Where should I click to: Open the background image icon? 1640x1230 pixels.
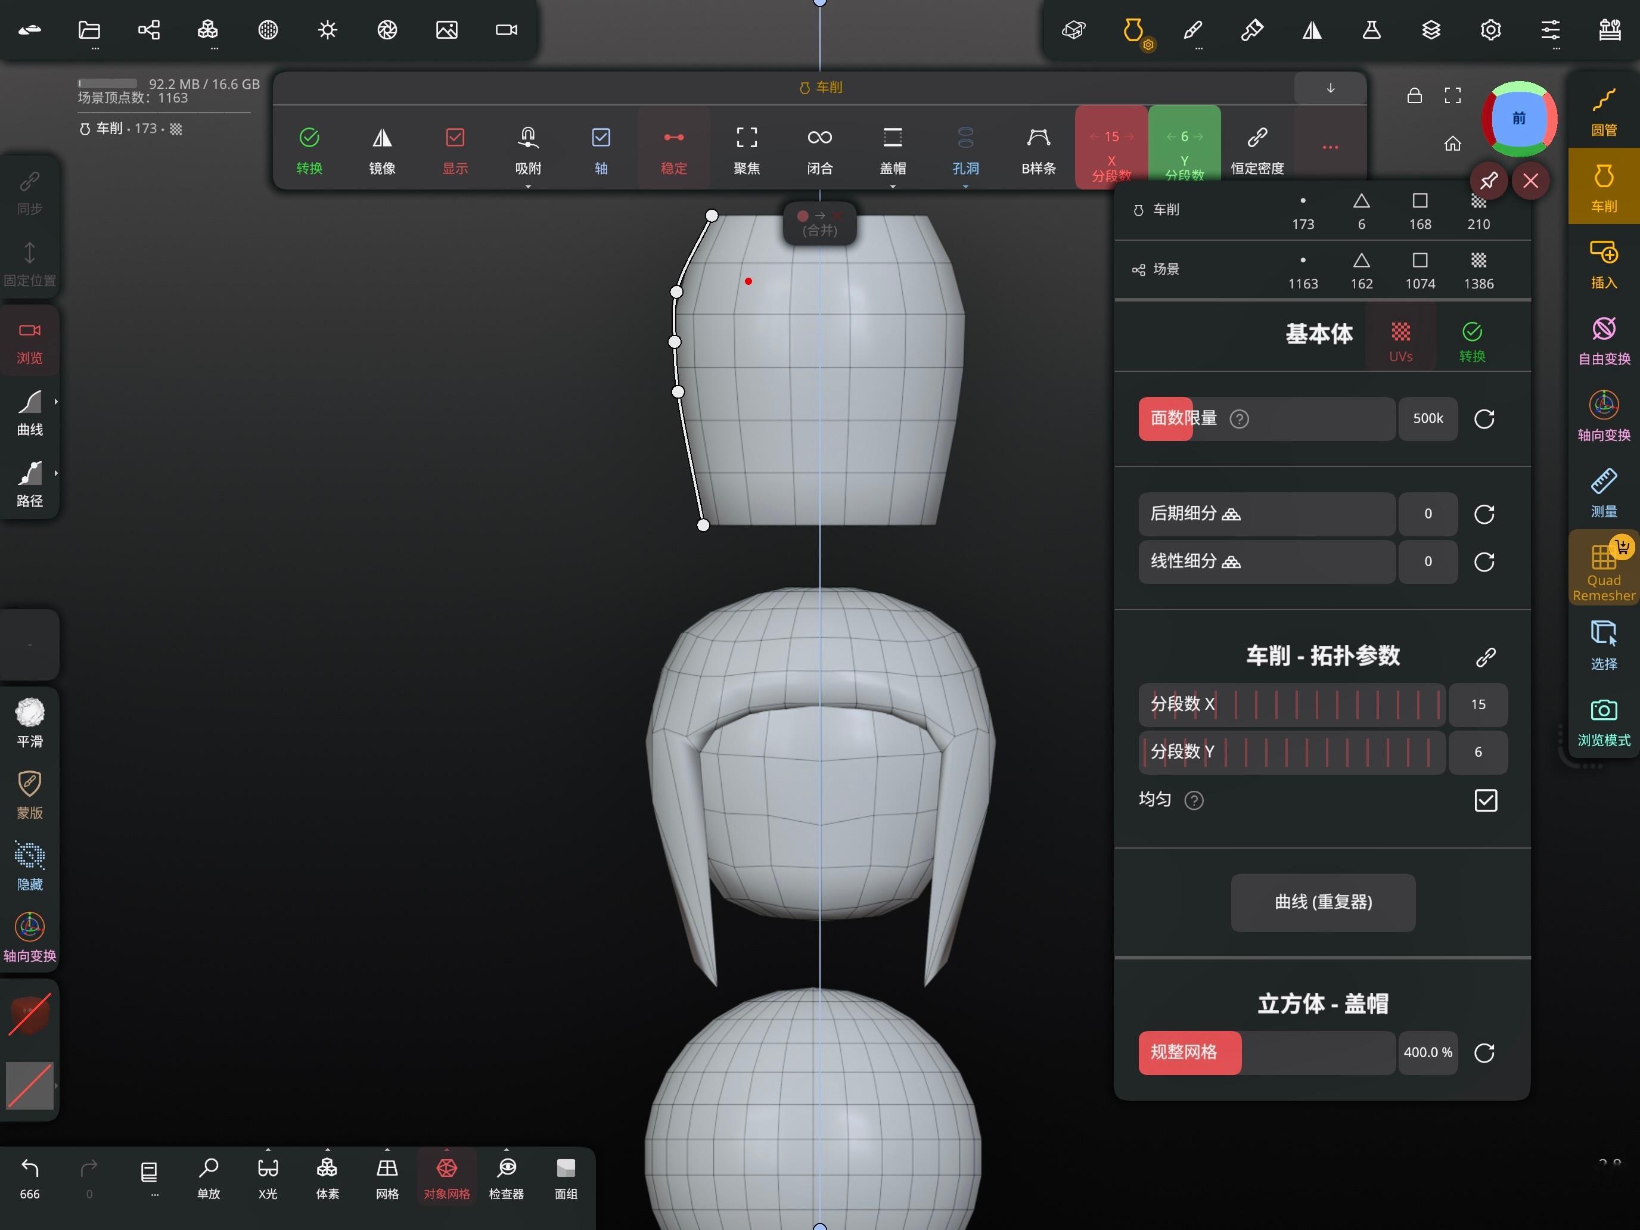point(446,30)
